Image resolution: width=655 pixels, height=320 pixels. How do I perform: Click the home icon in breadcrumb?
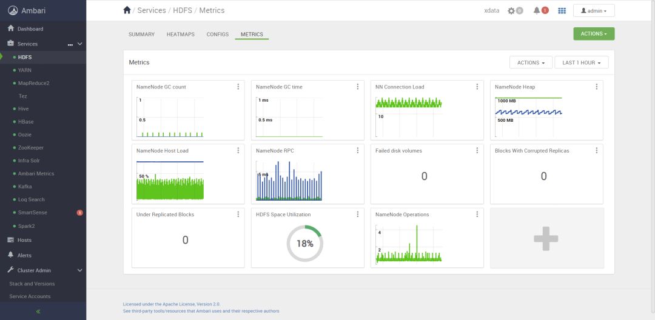pos(127,10)
